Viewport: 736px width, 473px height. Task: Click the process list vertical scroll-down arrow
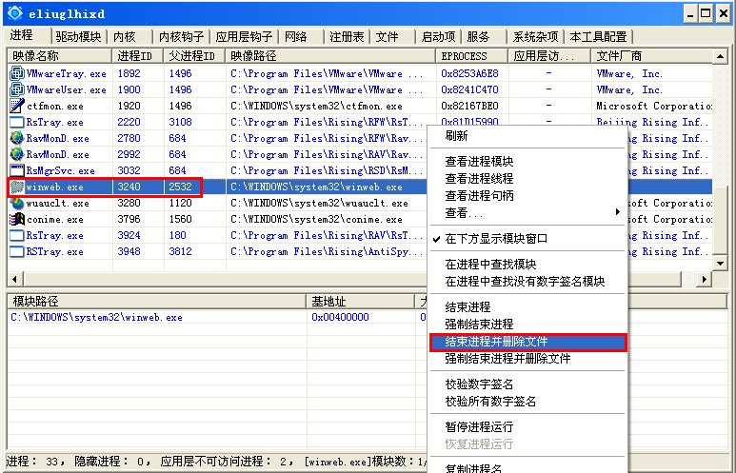720,263
